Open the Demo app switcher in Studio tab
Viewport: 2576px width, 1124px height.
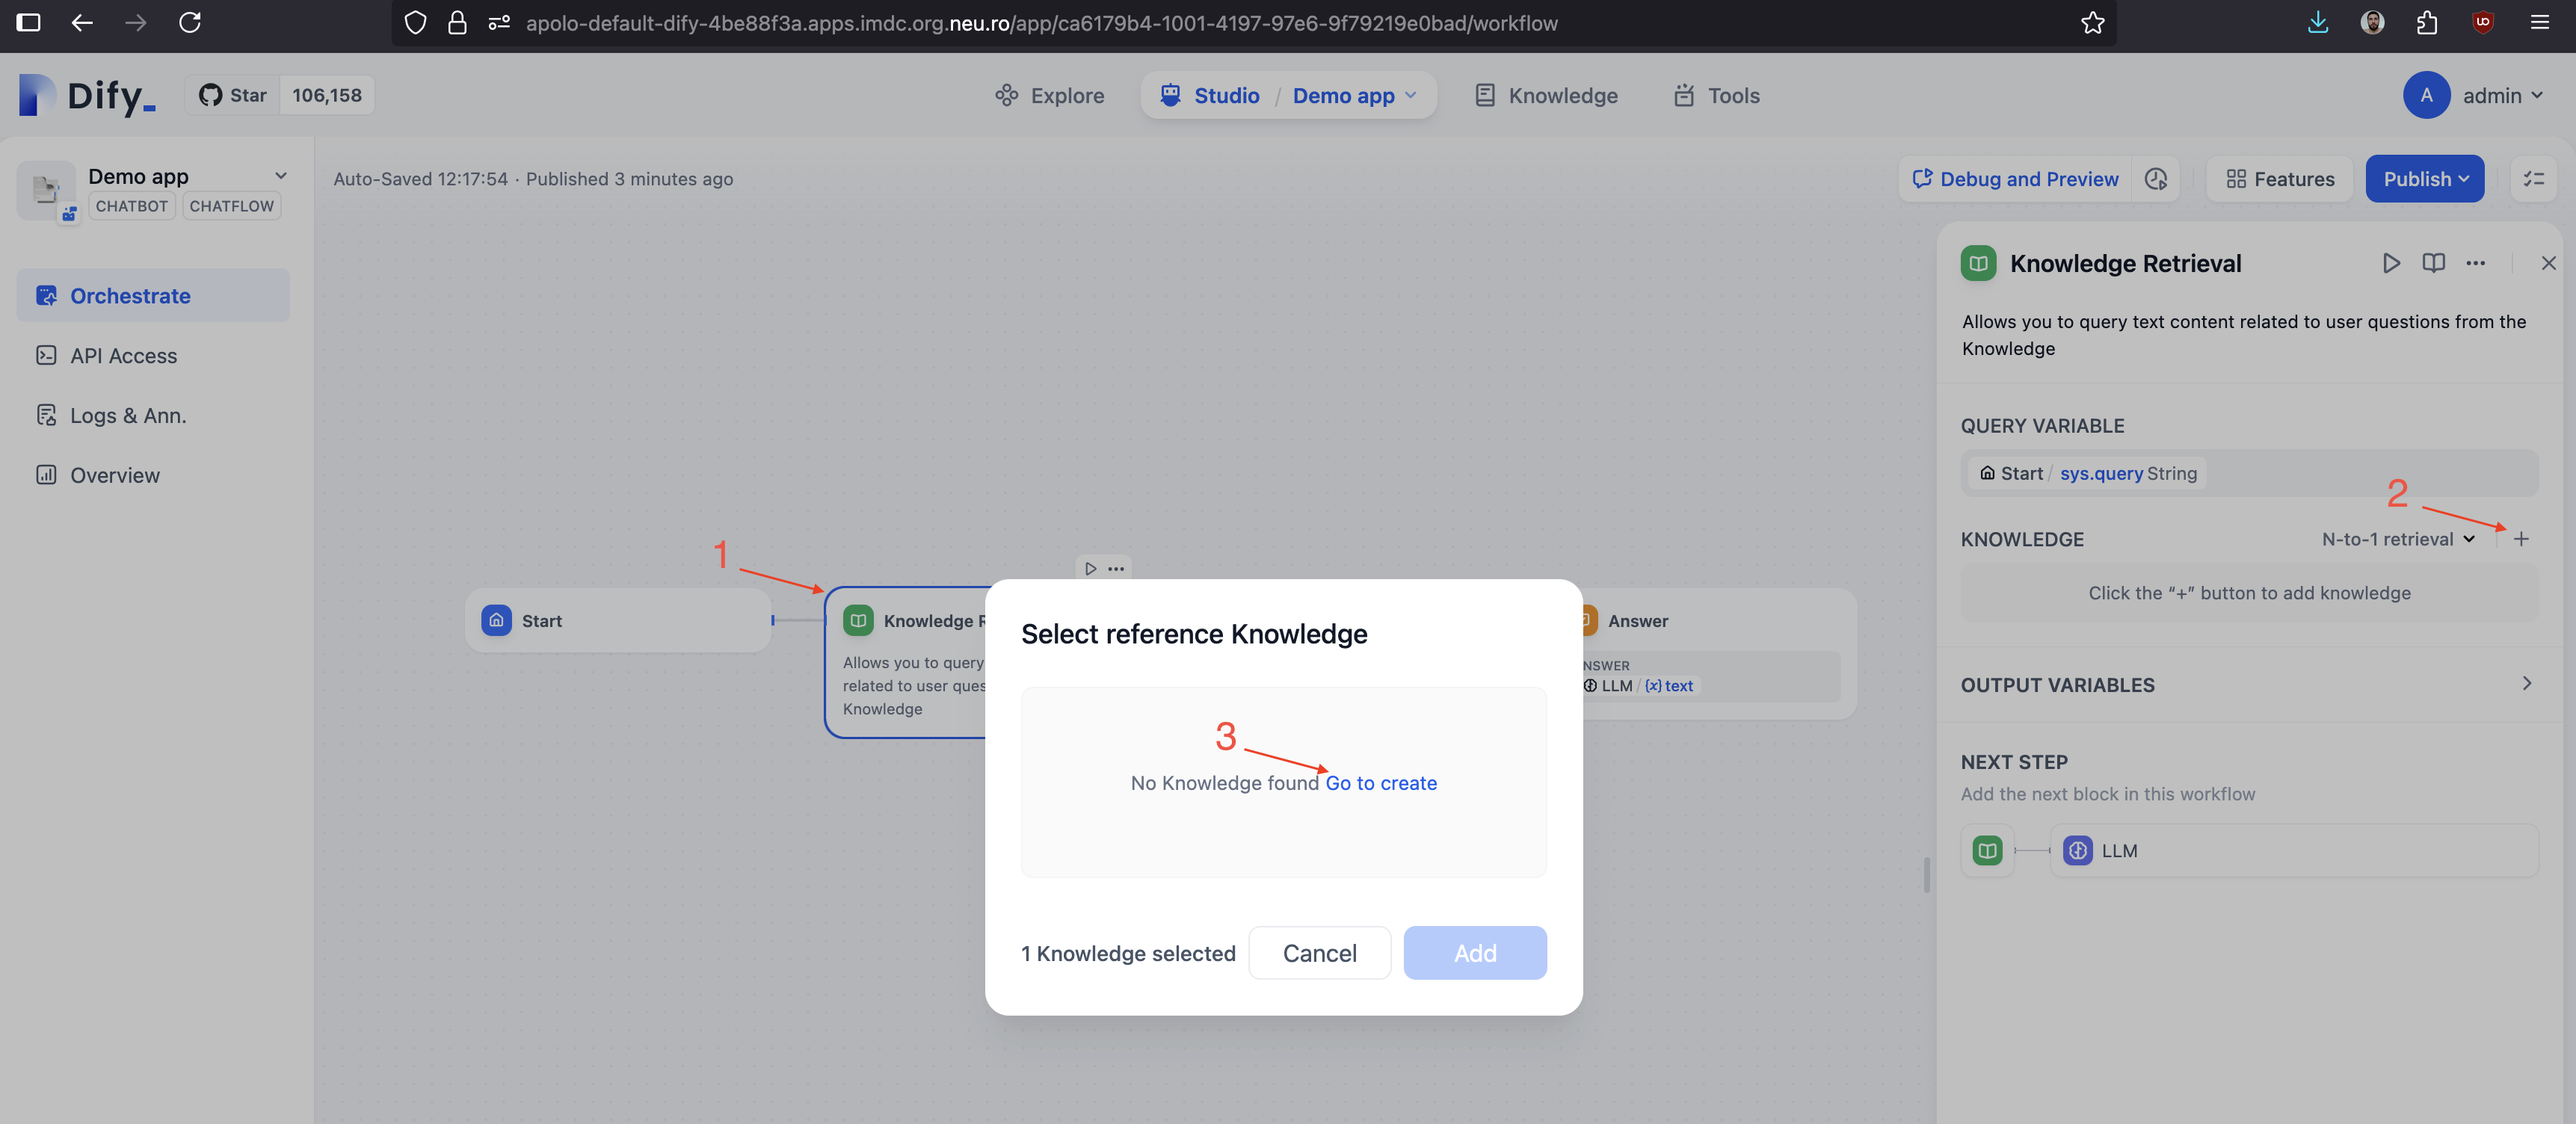1354,95
